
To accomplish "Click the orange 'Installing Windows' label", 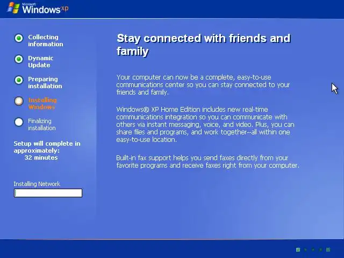I will pos(42,104).
